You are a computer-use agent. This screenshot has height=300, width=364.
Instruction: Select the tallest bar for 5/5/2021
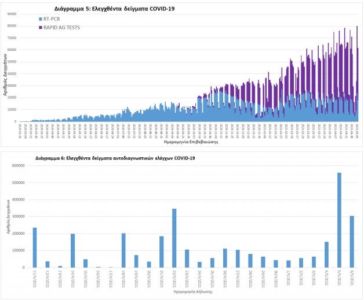(339, 220)
